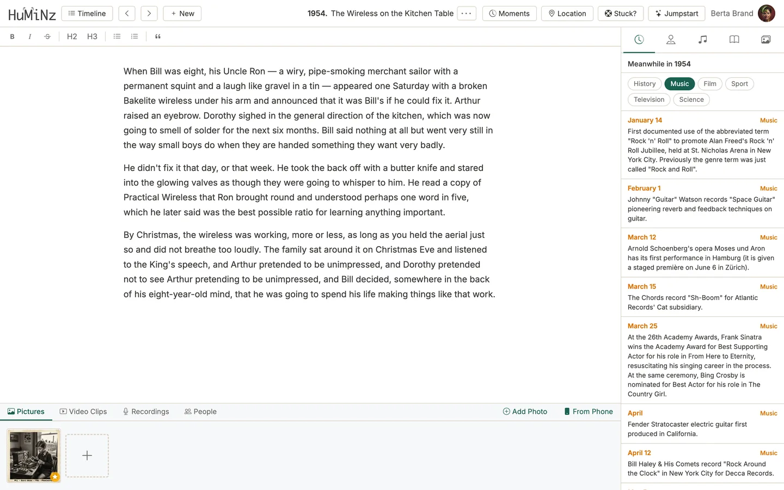The image size is (784, 490).
Task: Open the Pictures tab
Action: [26, 412]
